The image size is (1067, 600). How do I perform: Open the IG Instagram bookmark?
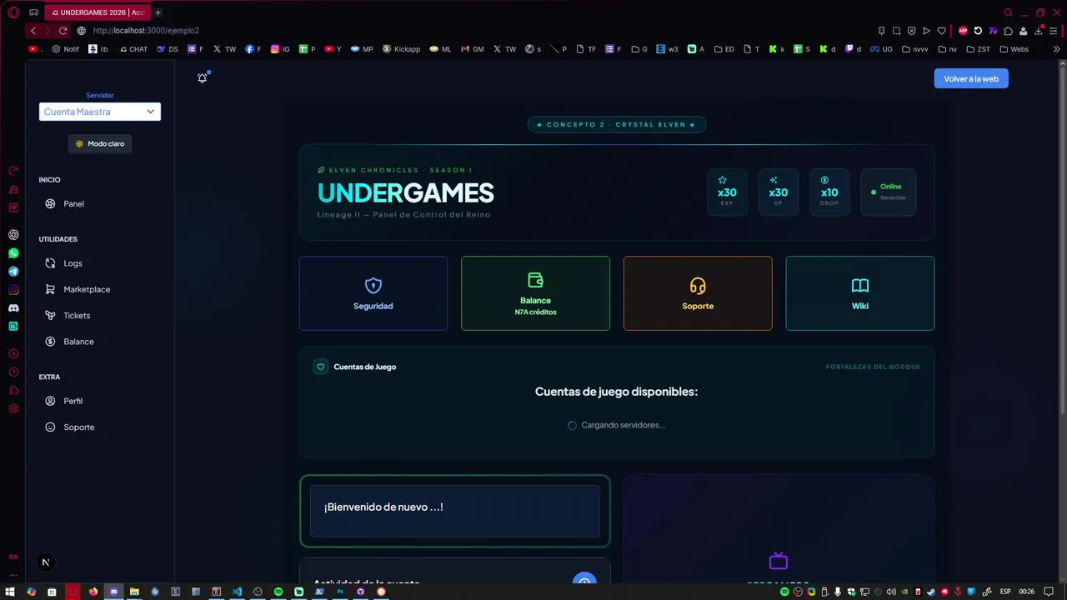click(280, 49)
